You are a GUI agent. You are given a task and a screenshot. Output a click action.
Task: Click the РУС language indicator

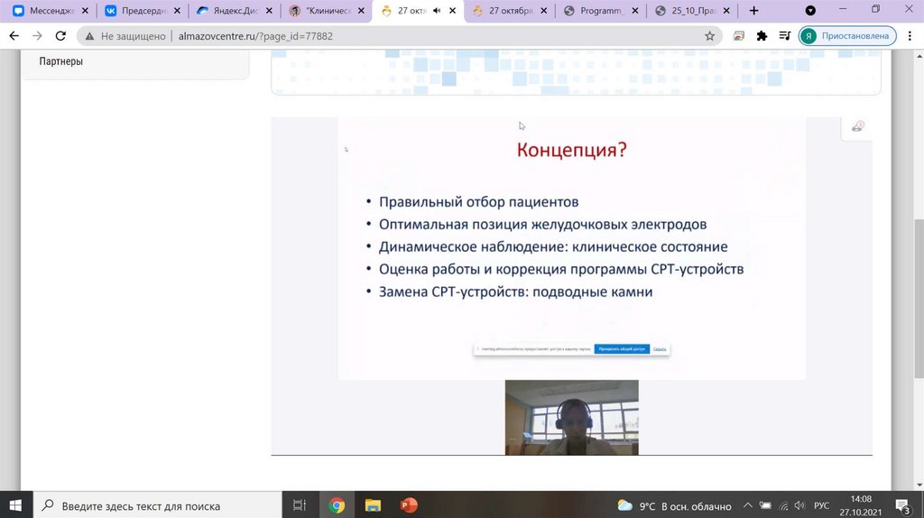point(821,505)
